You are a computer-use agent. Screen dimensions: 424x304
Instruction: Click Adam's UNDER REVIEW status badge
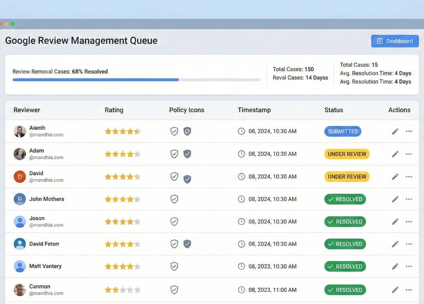coord(347,154)
